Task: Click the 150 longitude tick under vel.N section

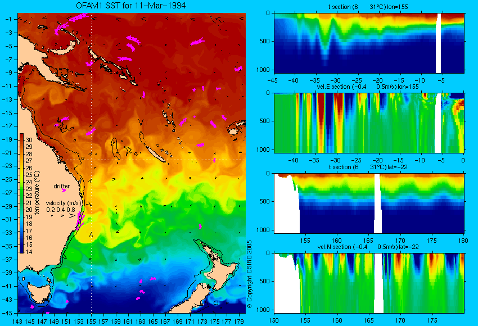Action: 274,320
